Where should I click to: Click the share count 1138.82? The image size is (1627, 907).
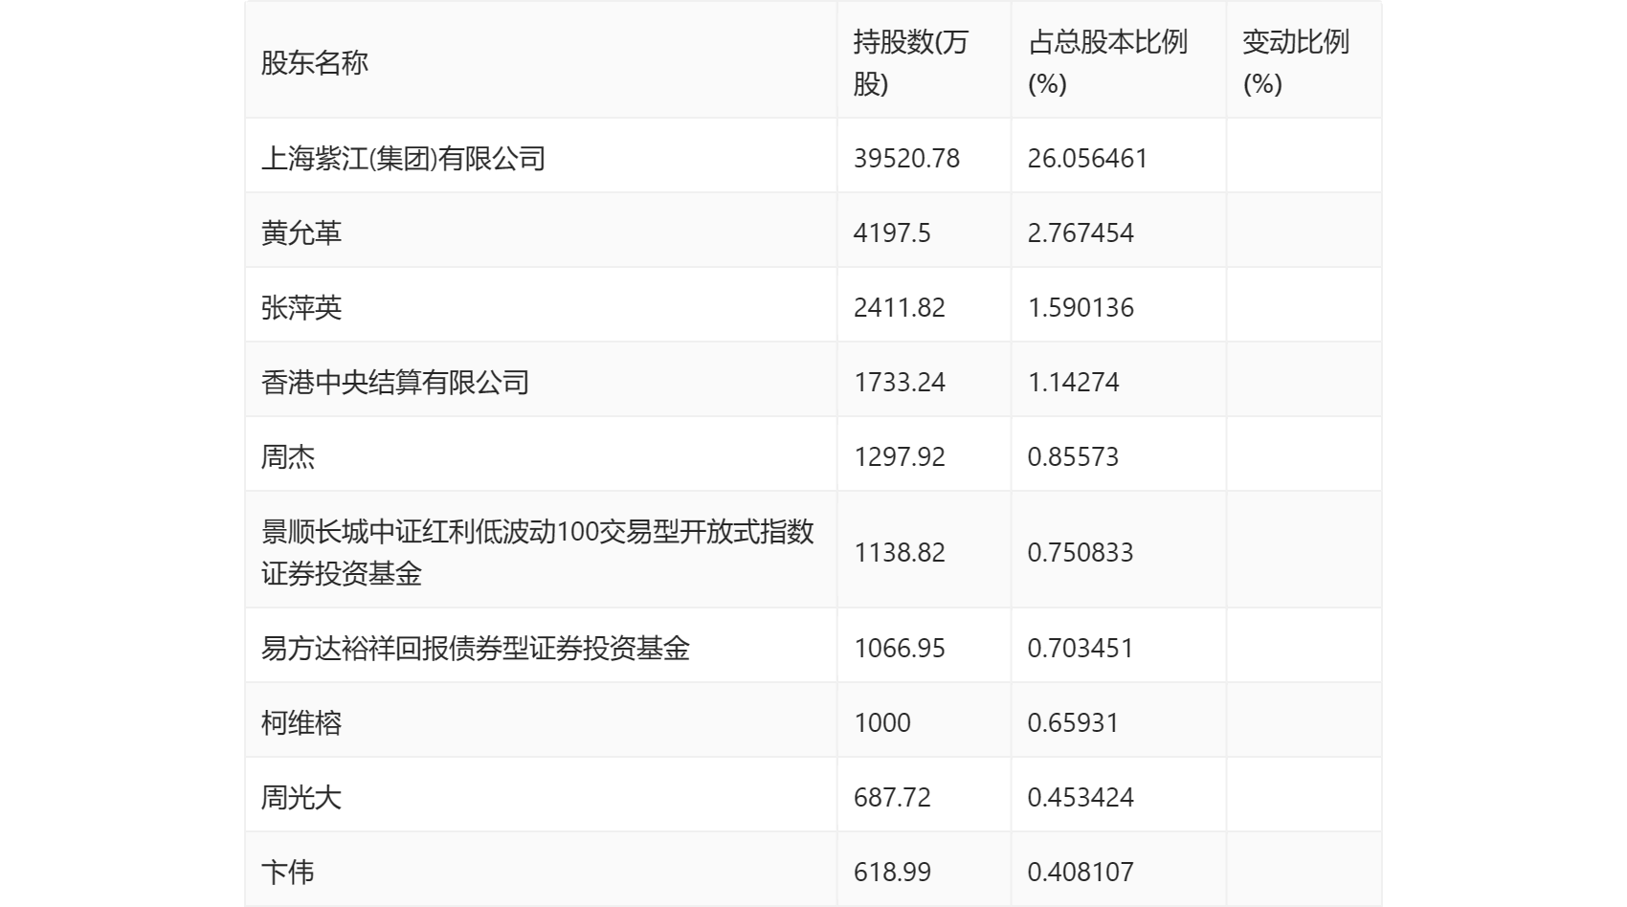coord(900,552)
